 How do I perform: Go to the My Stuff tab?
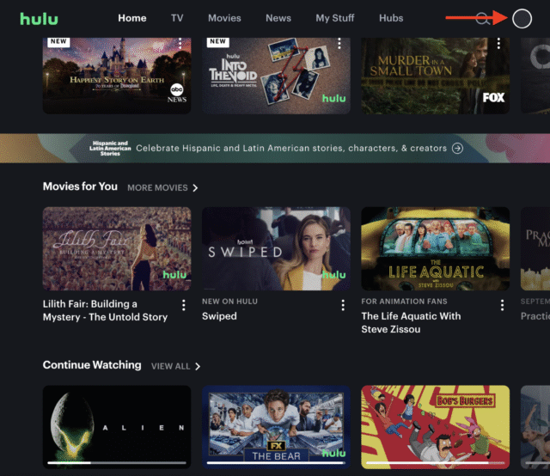[335, 18]
